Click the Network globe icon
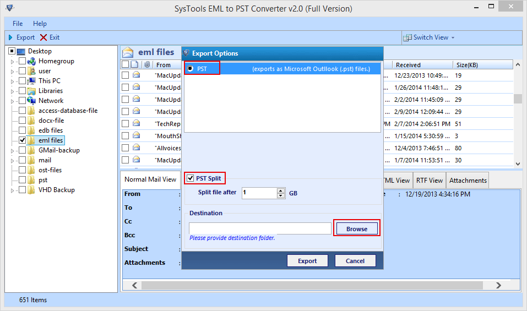 pos(31,100)
